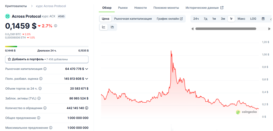Screen dimensions: 273x131
Task: Click the 0,1446 $ range low value
Action: pos(10,51)
